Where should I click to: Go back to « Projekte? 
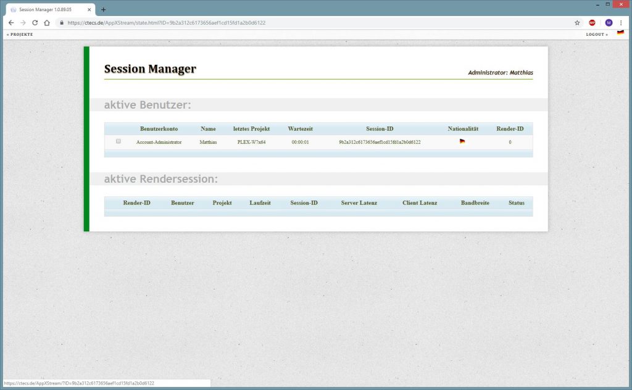20,35
